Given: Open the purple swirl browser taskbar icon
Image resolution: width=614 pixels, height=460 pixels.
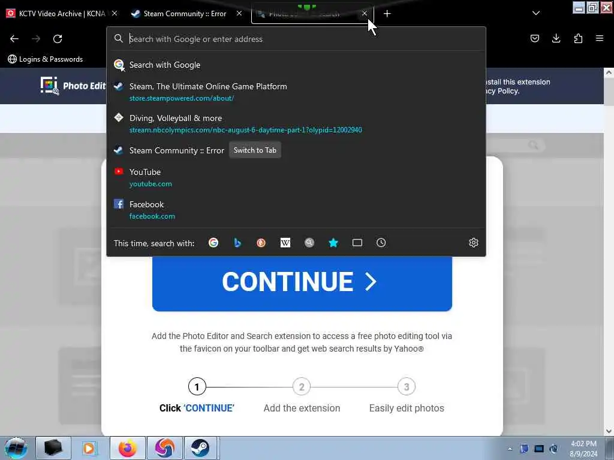Looking at the screenshot, I should click(x=165, y=448).
